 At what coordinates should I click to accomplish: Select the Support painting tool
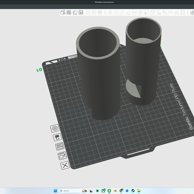[x=146, y=12]
